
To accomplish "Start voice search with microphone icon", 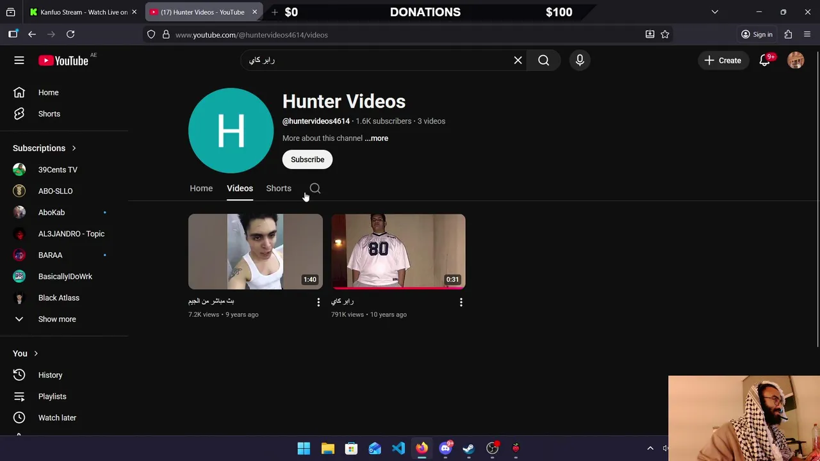I will [580, 60].
